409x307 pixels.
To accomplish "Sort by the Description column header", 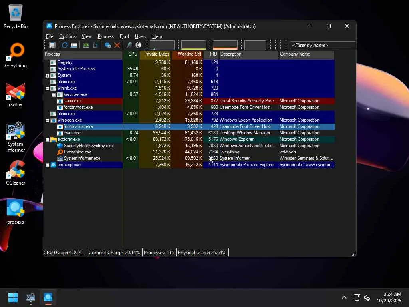I will point(249,54).
